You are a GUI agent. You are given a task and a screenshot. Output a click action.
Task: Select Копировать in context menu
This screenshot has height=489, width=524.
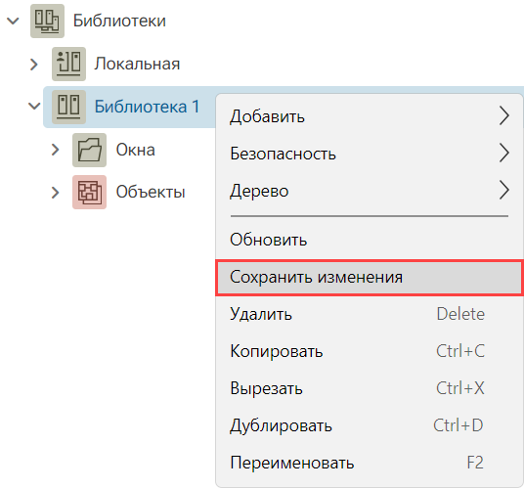click(x=369, y=351)
